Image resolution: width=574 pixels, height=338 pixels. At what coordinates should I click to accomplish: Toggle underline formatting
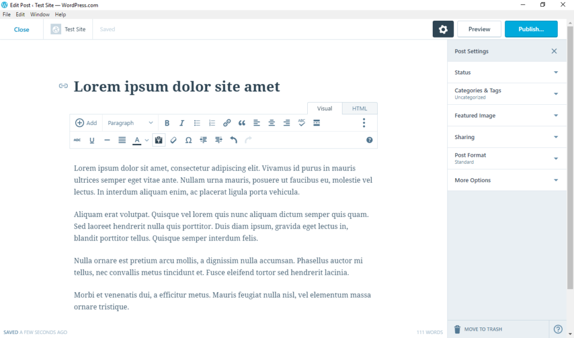point(92,140)
